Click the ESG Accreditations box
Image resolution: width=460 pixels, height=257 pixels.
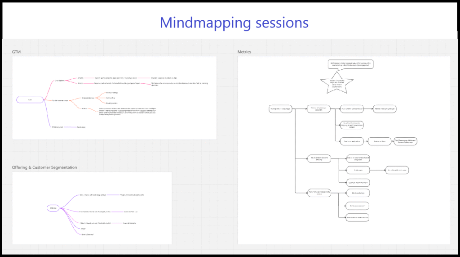[358, 193]
